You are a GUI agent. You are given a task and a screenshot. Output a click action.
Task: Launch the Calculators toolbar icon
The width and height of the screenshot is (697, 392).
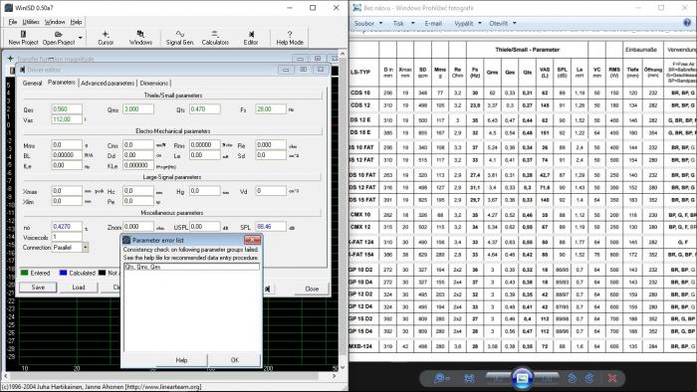point(215,38)
